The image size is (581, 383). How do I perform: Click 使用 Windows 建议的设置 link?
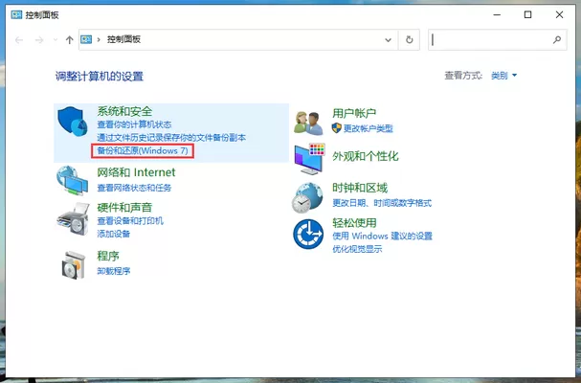(383, 236)
